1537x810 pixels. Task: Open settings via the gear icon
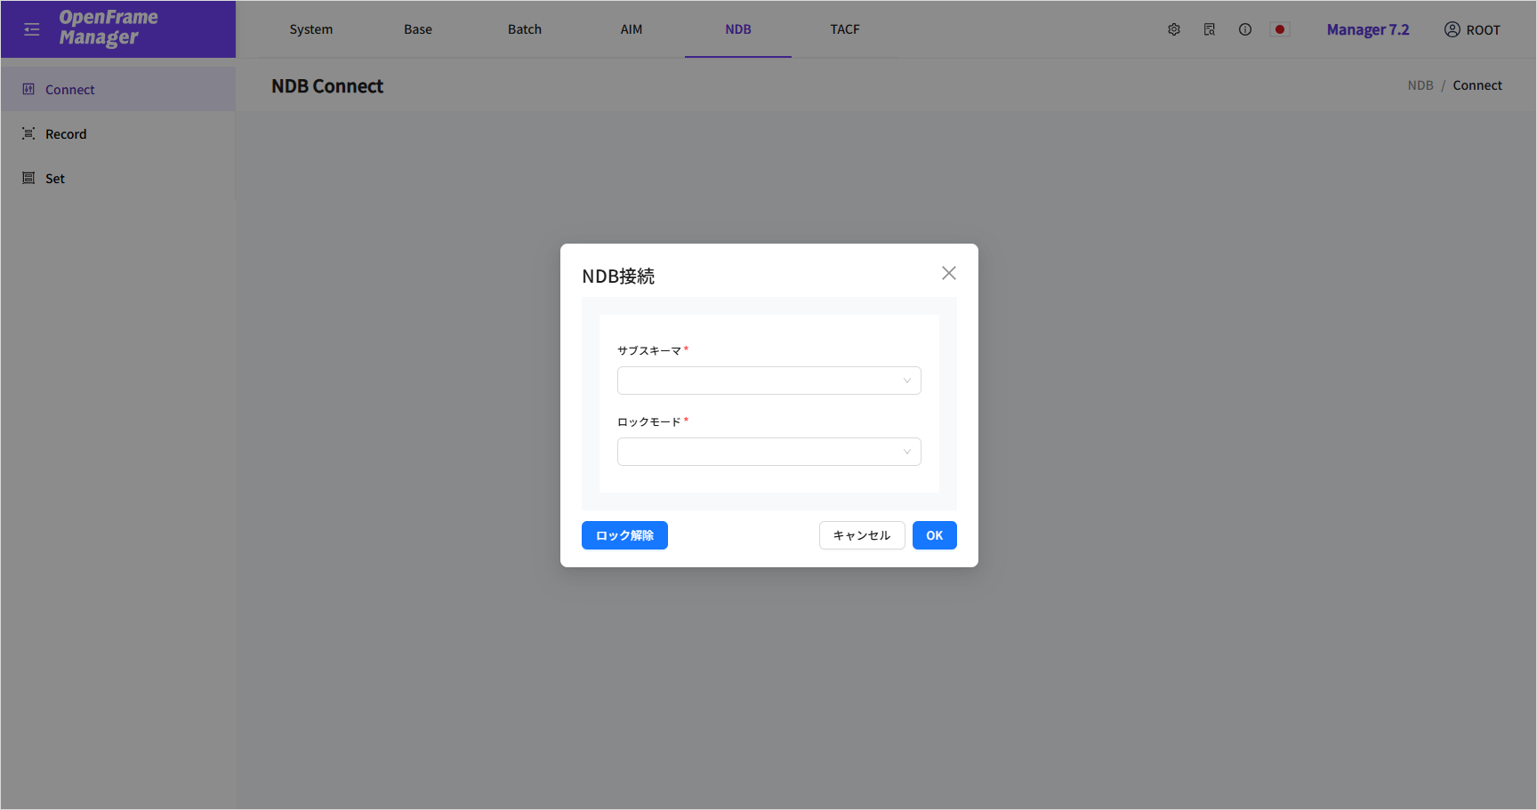pos(1174,29)
